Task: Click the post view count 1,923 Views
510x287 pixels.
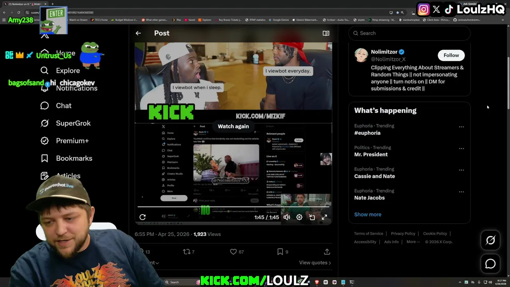Action: [x=207, y=234]
